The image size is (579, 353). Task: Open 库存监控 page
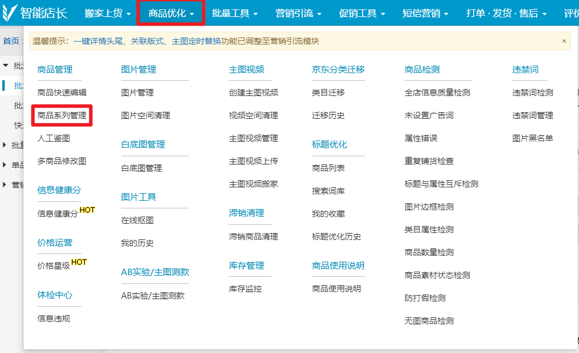click(245, 289)
